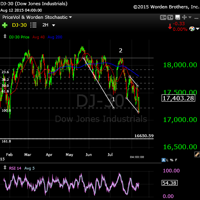The image size is (200, 200).
Task: Expand the white arrow beside color palette
Action: coord(198,29)
